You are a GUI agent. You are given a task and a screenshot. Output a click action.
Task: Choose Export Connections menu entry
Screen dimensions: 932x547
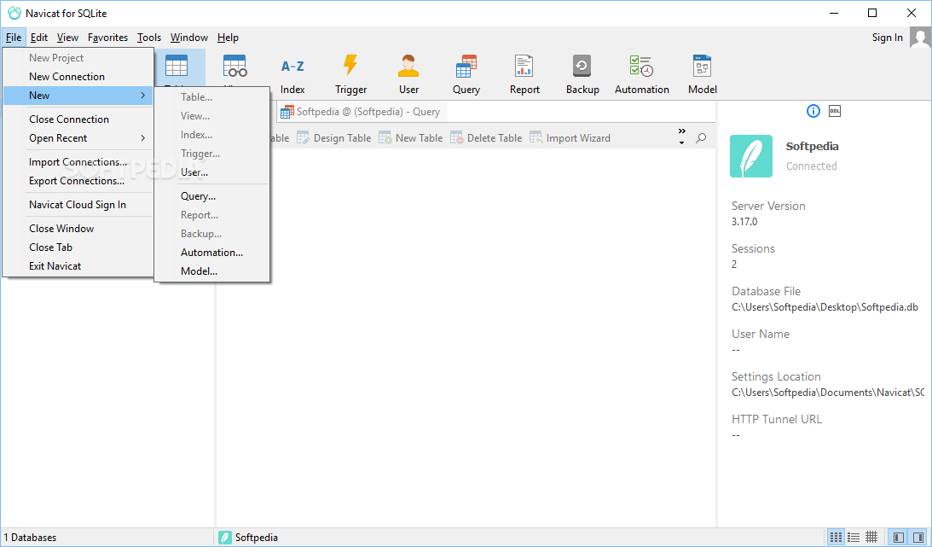(x=78, y=181)
